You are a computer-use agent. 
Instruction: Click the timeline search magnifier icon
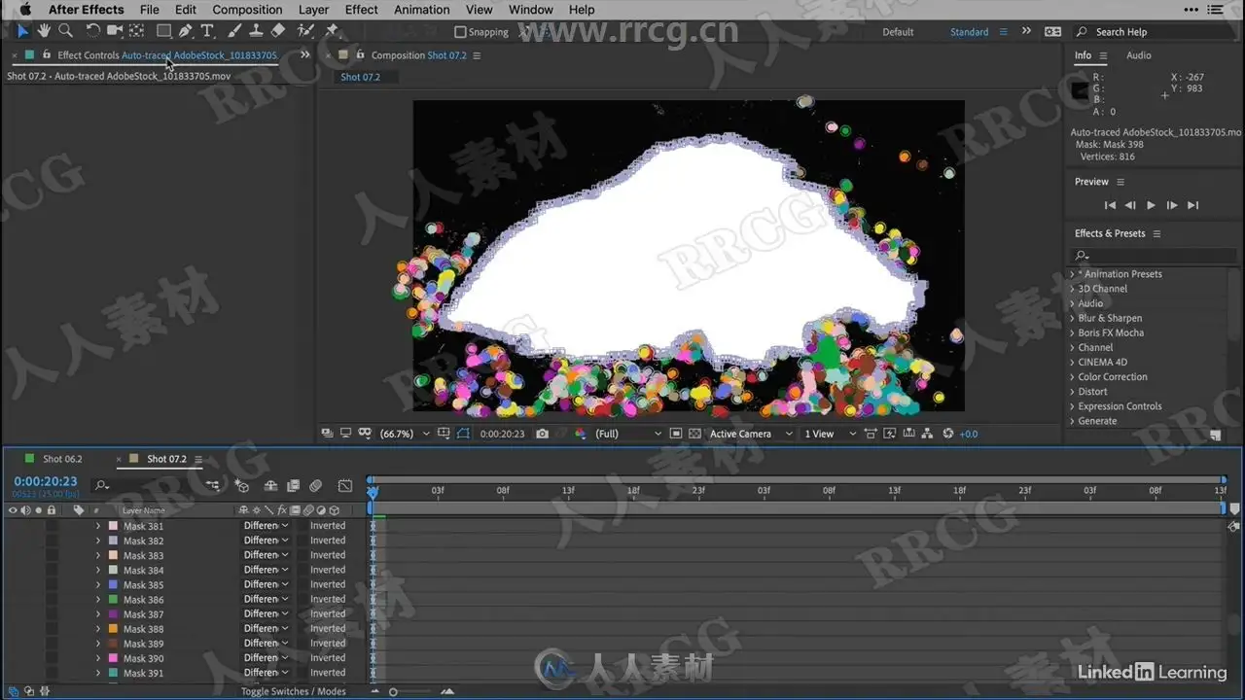coord(101,485)
